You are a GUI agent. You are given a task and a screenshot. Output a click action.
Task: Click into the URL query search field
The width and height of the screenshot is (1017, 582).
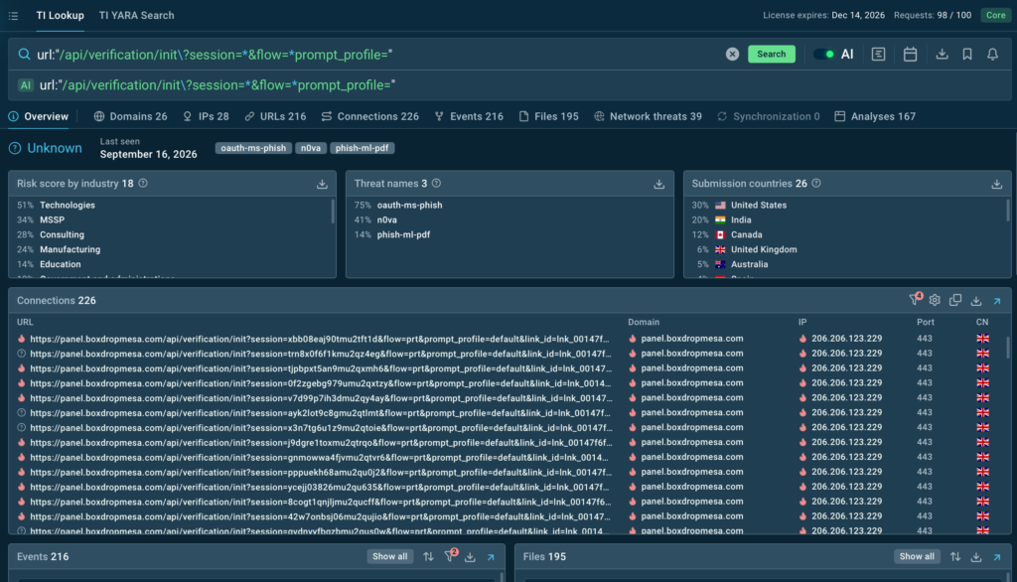[376, 55]
